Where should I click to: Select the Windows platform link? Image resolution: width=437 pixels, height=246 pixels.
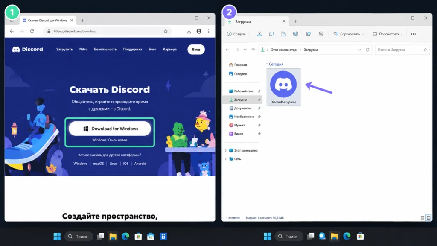click(x=80, y=164)
